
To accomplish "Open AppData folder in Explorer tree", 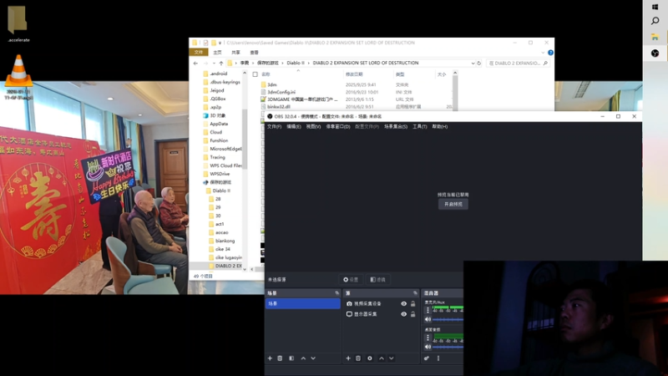I will (219, 124).
